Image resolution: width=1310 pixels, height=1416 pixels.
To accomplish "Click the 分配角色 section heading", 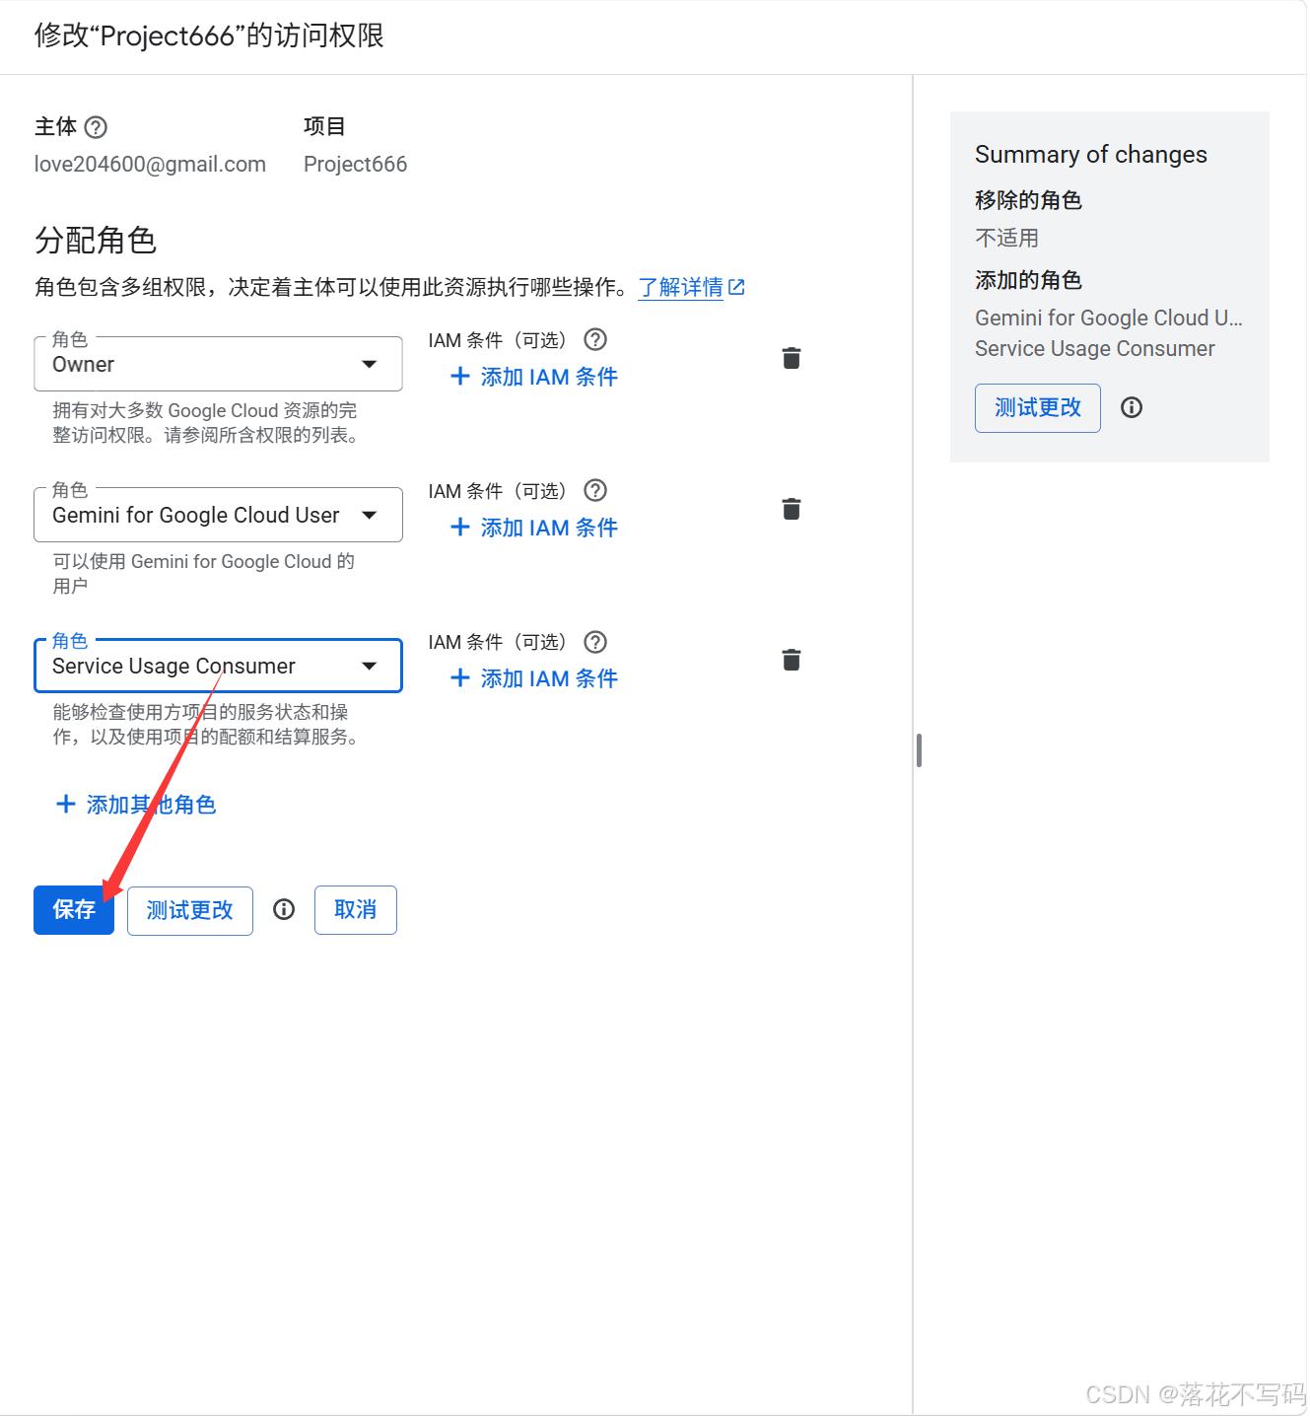I will pos(96,241).
